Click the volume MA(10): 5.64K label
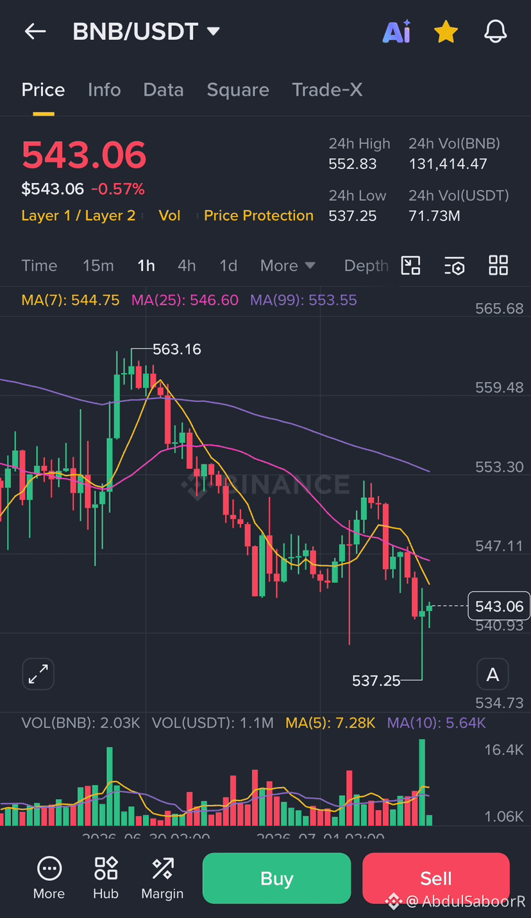Image resolution: width=531 pixels, height=918 pixels. pyautogui.click(x=436, y=723)
